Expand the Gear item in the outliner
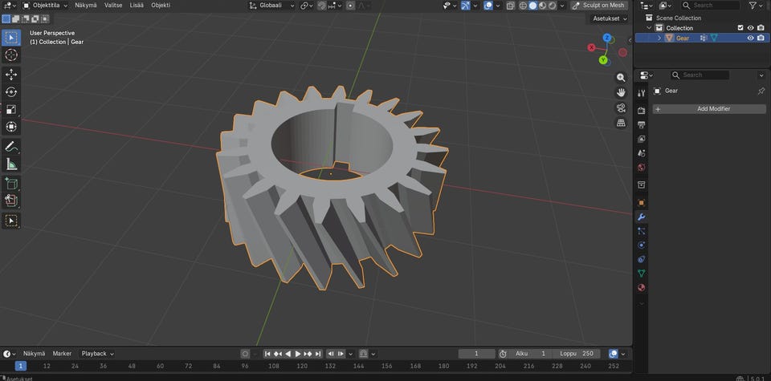The image size is (771, 381). coord(659,38)
